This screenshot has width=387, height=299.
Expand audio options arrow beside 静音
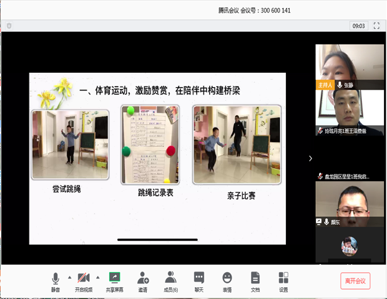pyautogui.click(x=69, y=277)
